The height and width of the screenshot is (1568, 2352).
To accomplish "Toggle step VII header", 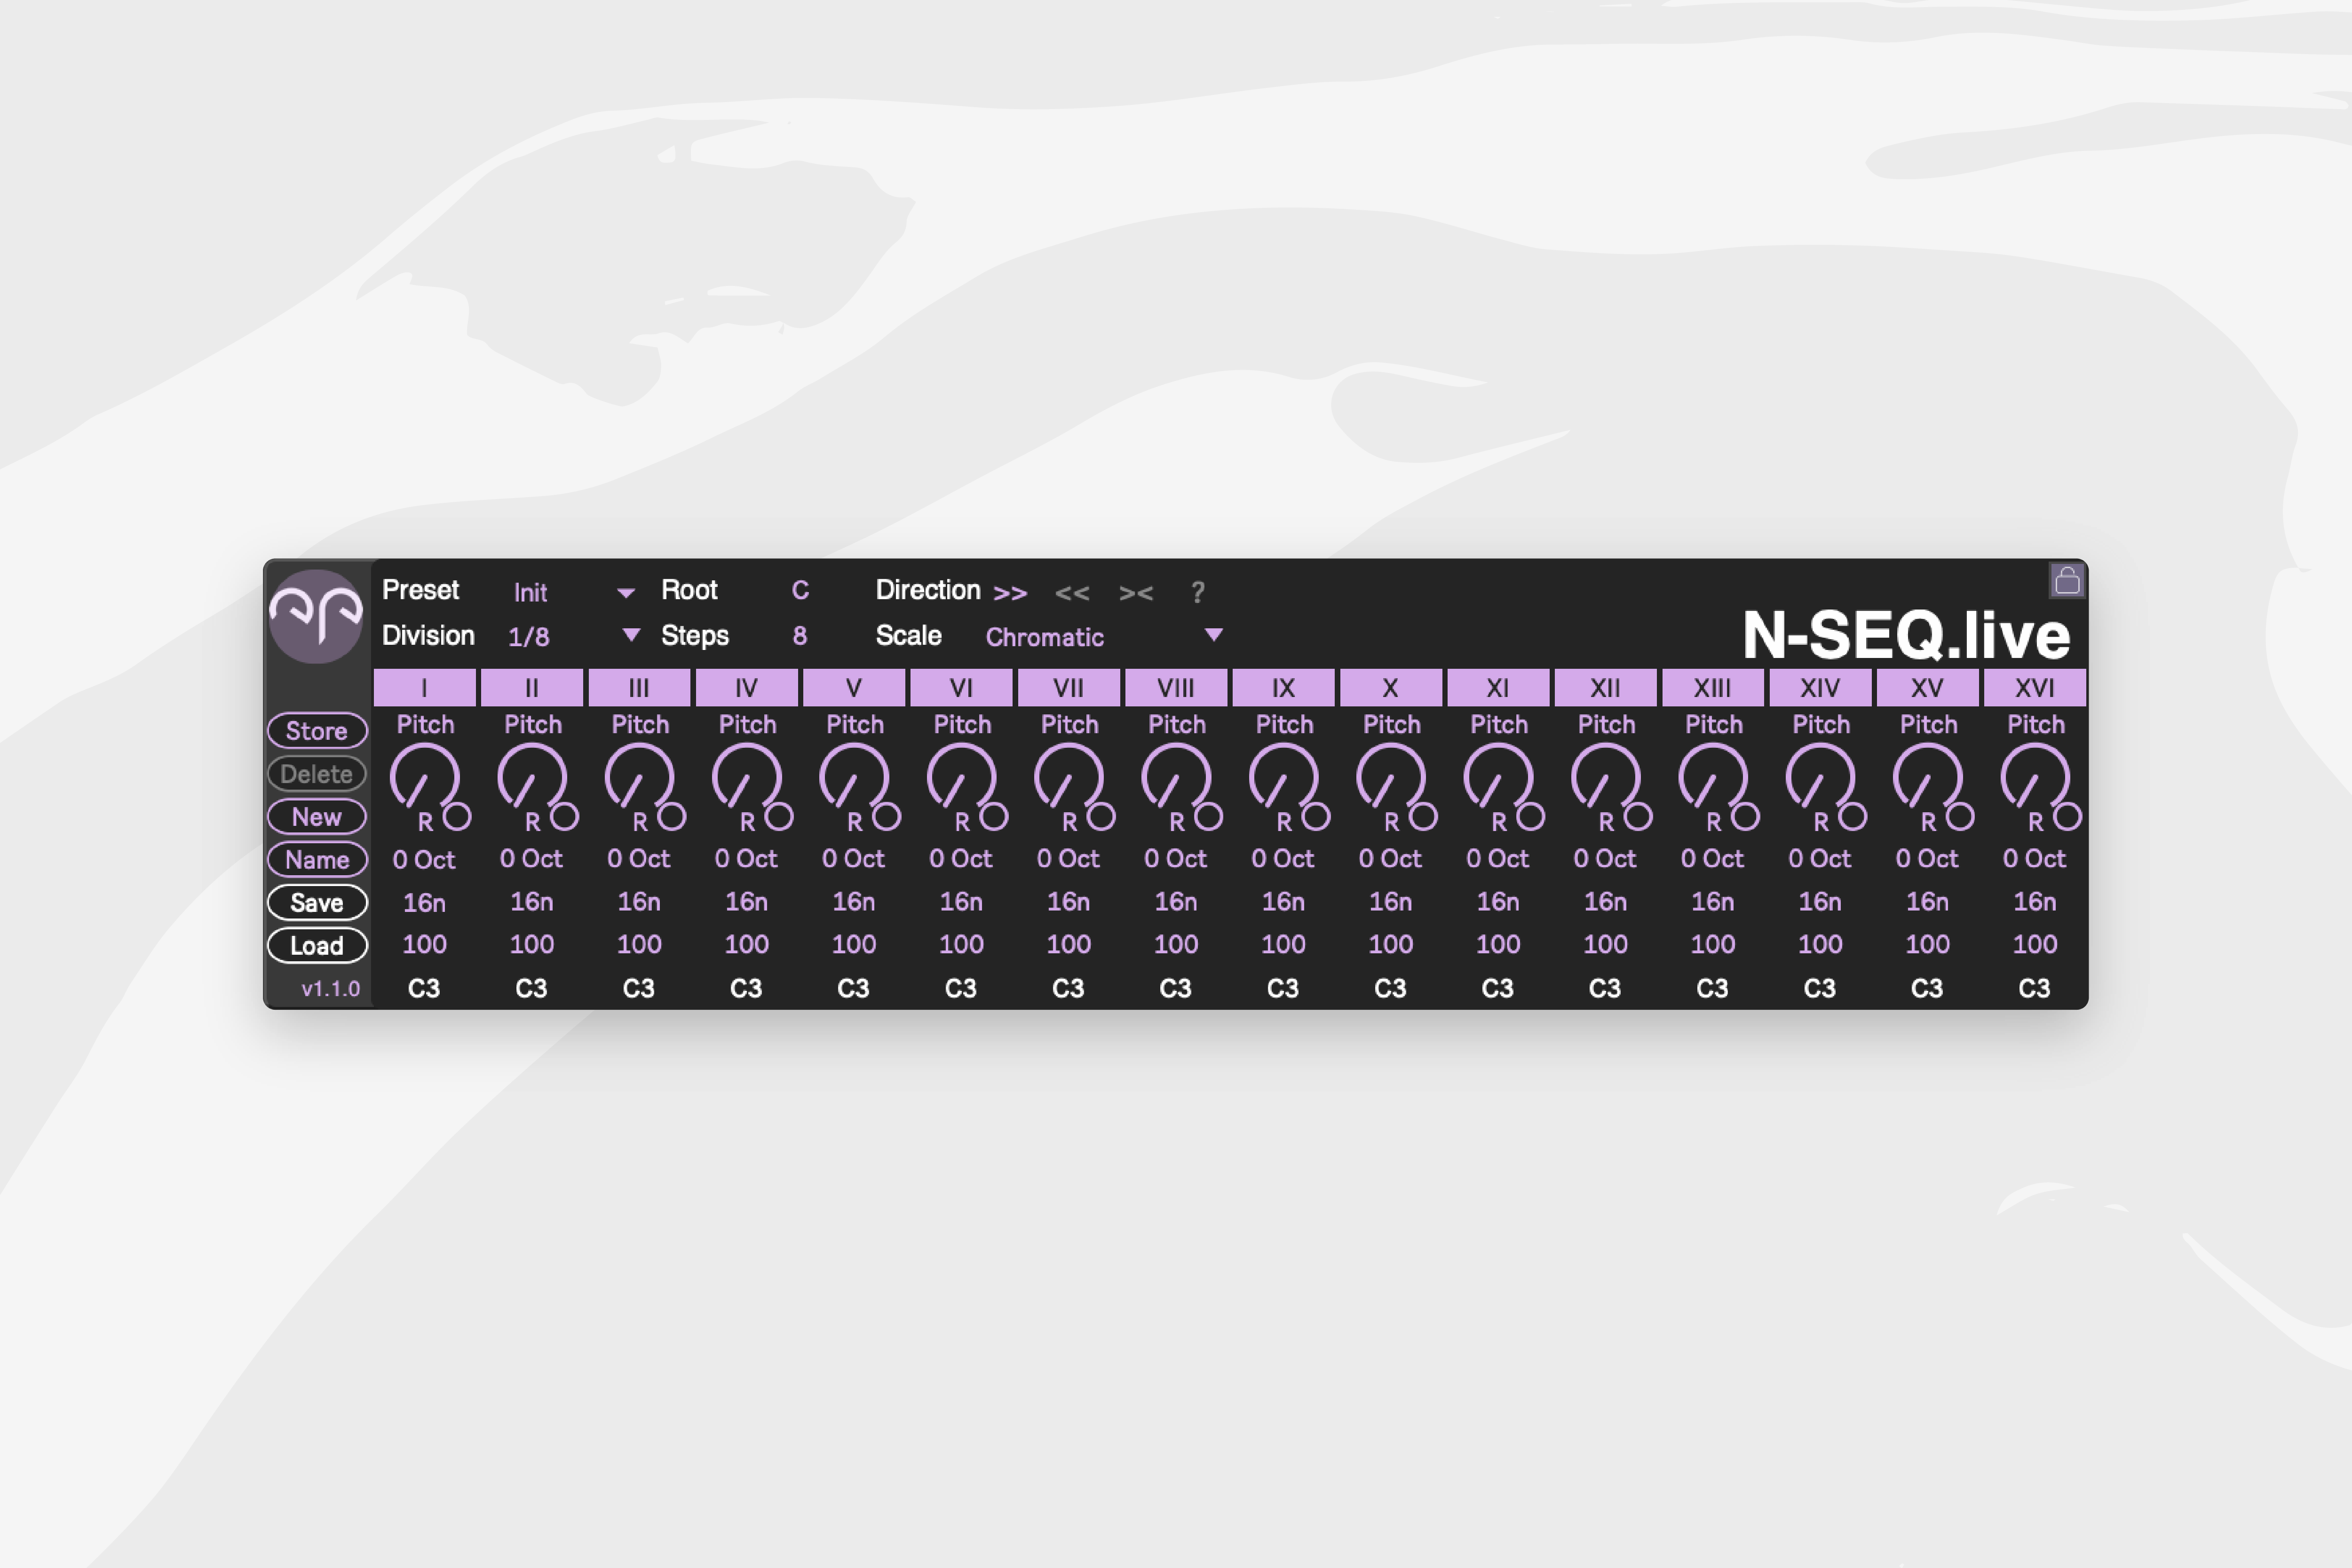I will [x=1068, y=688].
